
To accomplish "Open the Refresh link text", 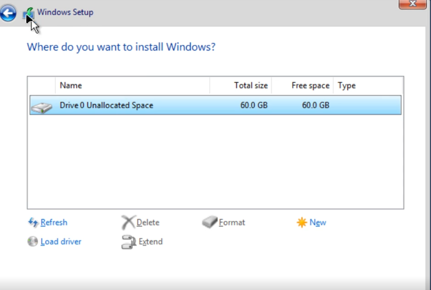I will tap(54, 223).
